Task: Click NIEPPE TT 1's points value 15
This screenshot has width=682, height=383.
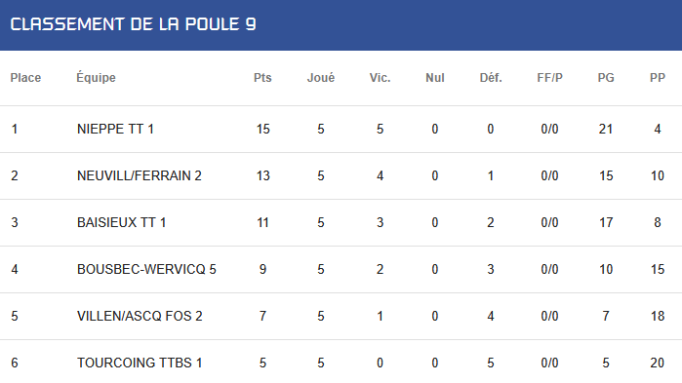Action: [x=263, y=129]
